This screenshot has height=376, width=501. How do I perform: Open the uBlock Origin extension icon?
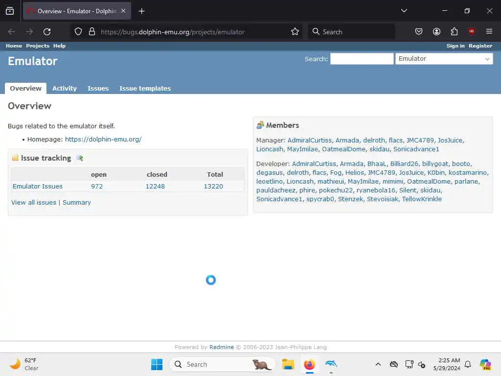[471, 31]
